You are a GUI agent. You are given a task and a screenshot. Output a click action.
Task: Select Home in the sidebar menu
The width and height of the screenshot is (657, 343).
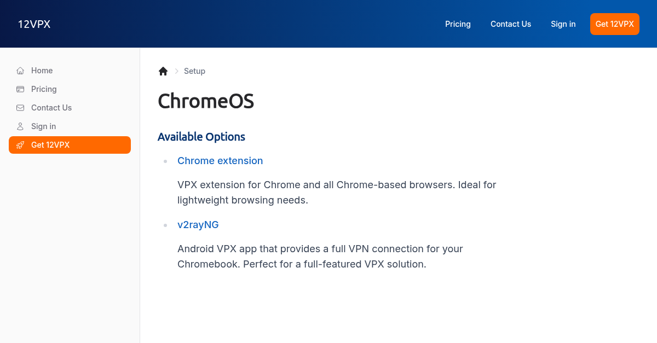tap(42, 71)
